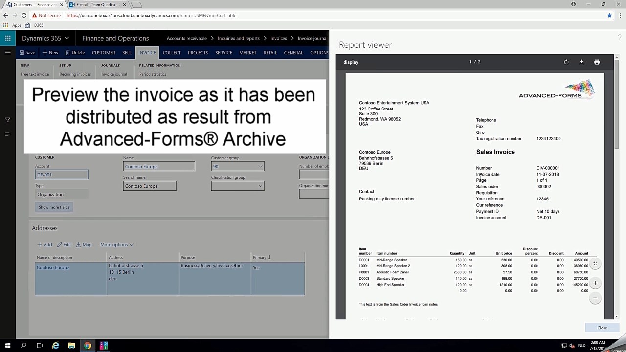Fit report page to width

click(x=595, y=264)
